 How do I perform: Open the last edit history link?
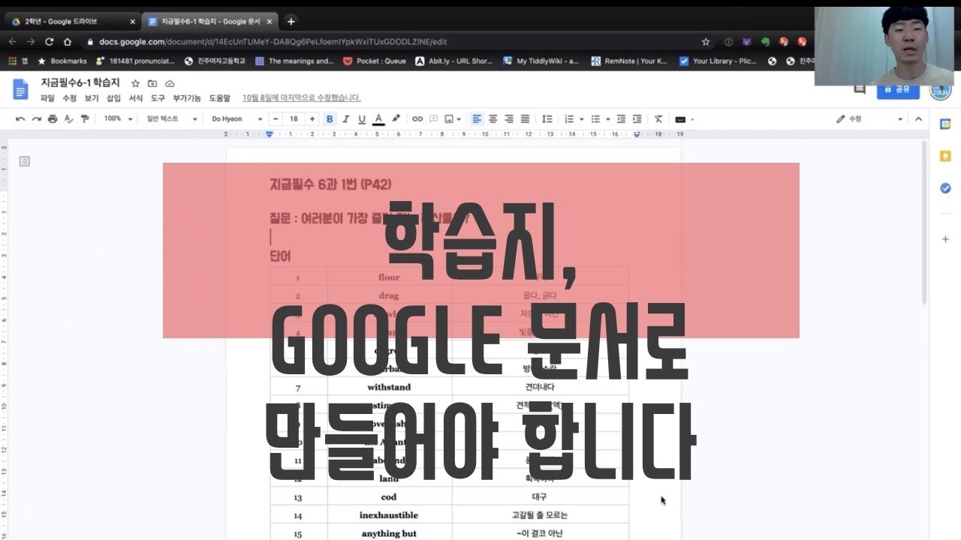pyautogui.click(x=301, y=97)
